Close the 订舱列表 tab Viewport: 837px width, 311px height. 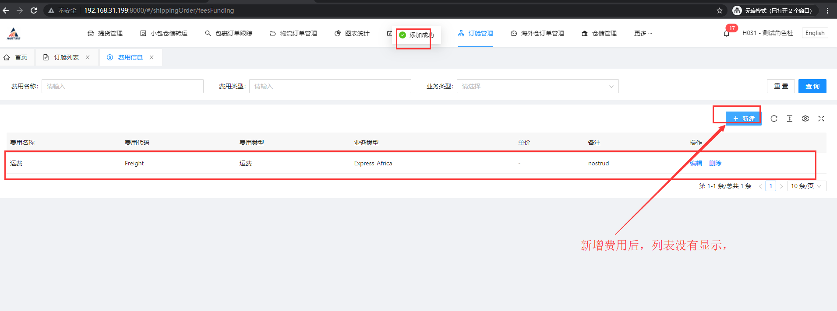tap(88, 57)
